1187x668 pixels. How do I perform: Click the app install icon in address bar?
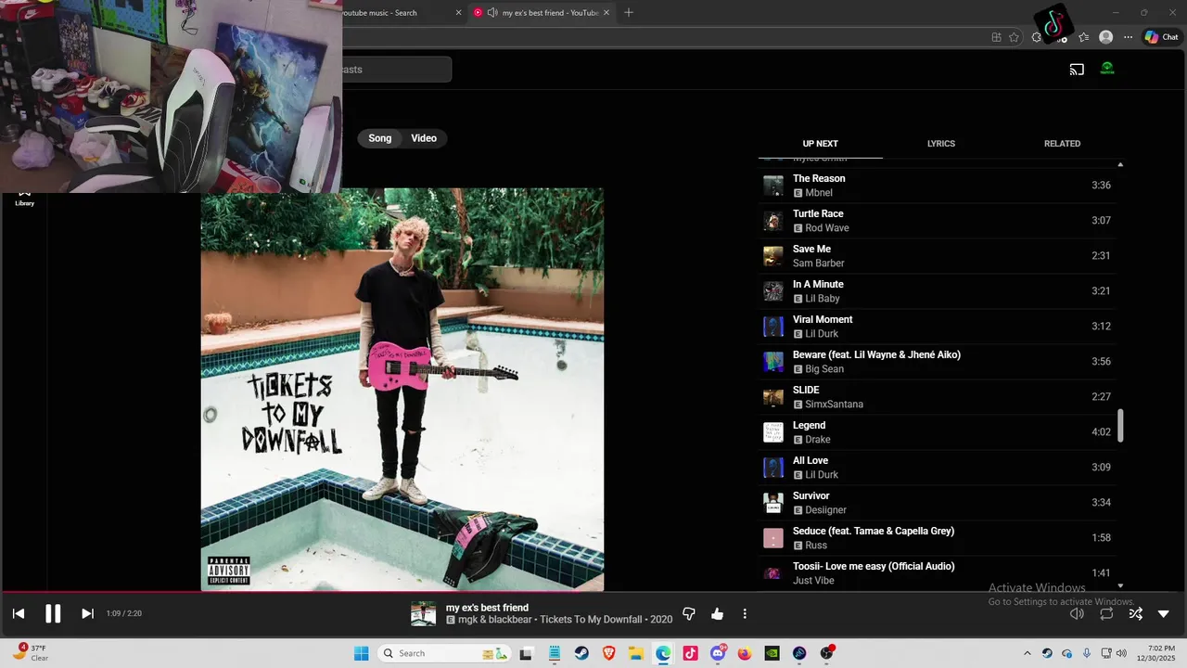996,37
